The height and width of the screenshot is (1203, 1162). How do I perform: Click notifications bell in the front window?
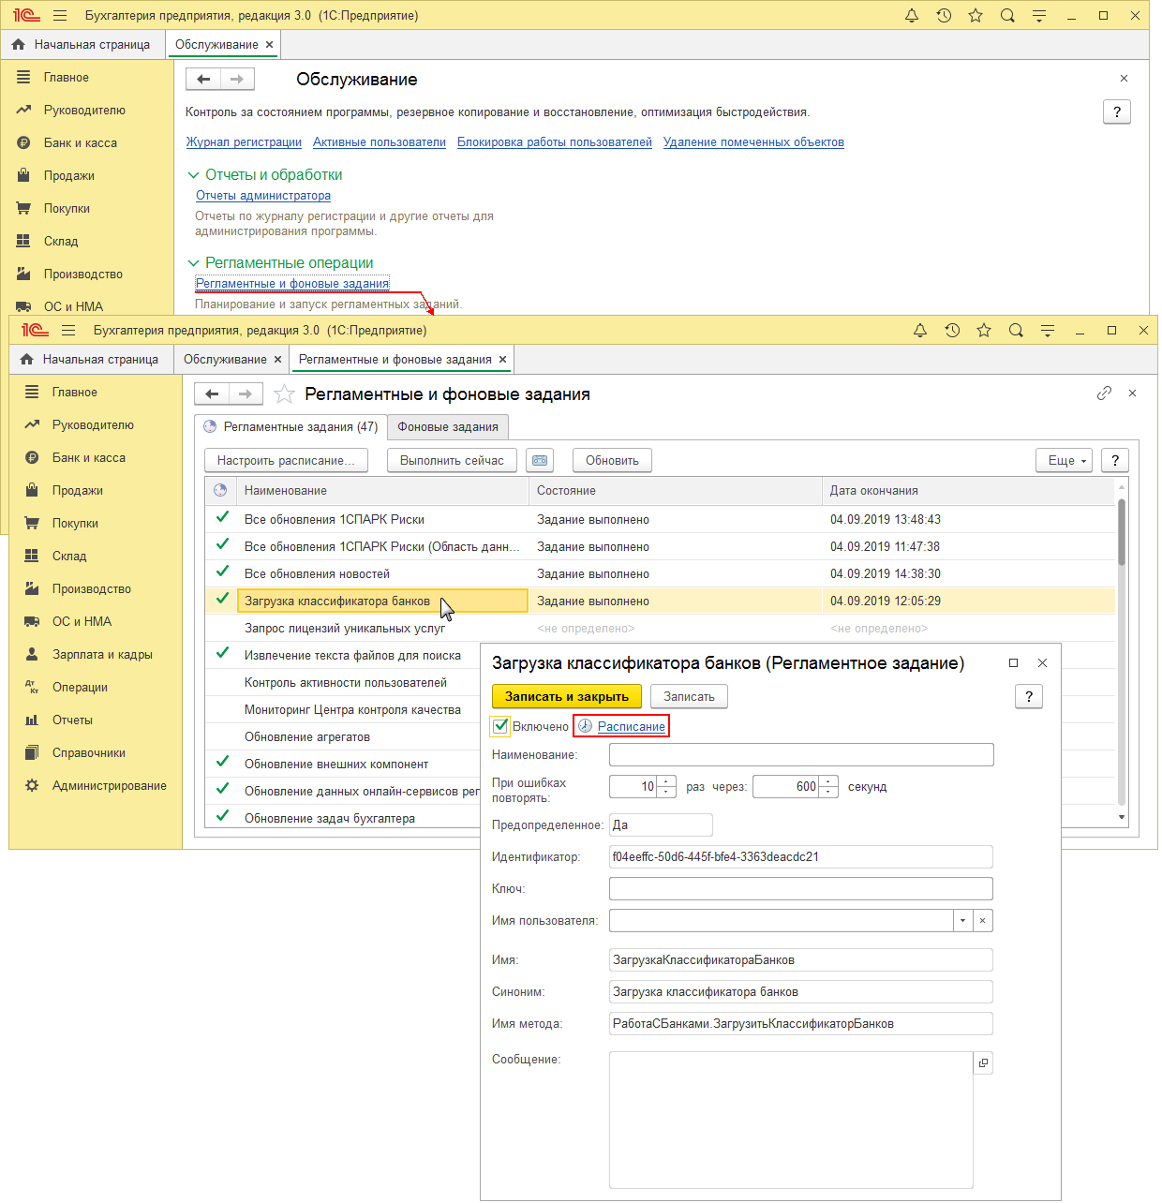(x=920, y=330)
